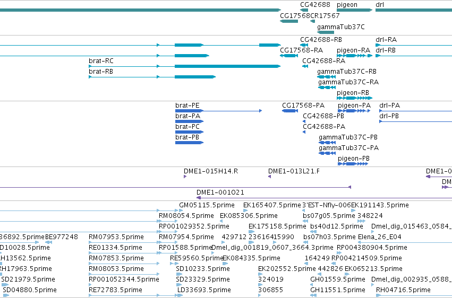This screenshot has width=452, height=298.
Task: Click the SD10233.5prime EST label
Action: coord(203,269)
